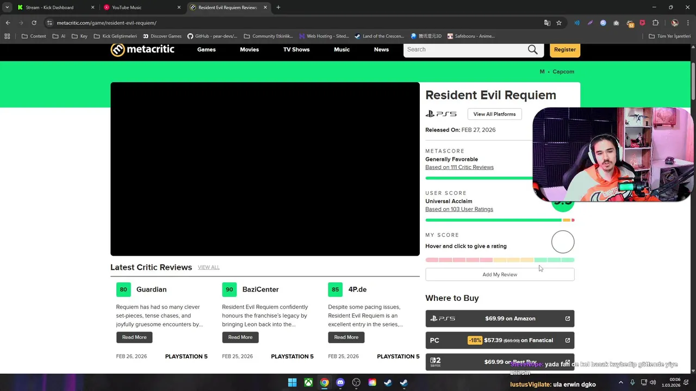Open the Windows Start menu
The image size is (696, 391).
[293, 382]
